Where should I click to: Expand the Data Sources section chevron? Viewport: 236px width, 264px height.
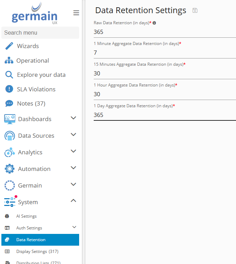pyautogui.click(x=73, y=135)
